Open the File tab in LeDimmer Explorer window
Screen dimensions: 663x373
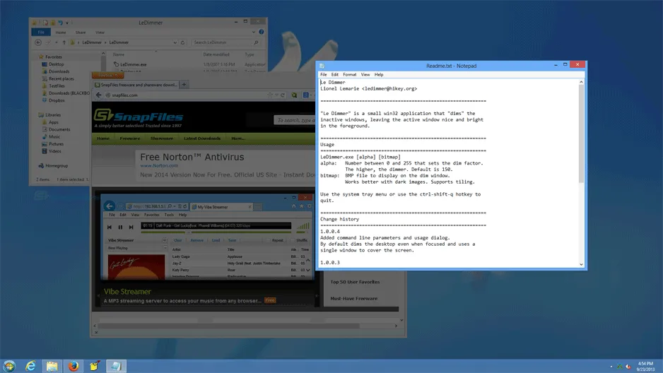pyautogui.click(x=41, y=32)
